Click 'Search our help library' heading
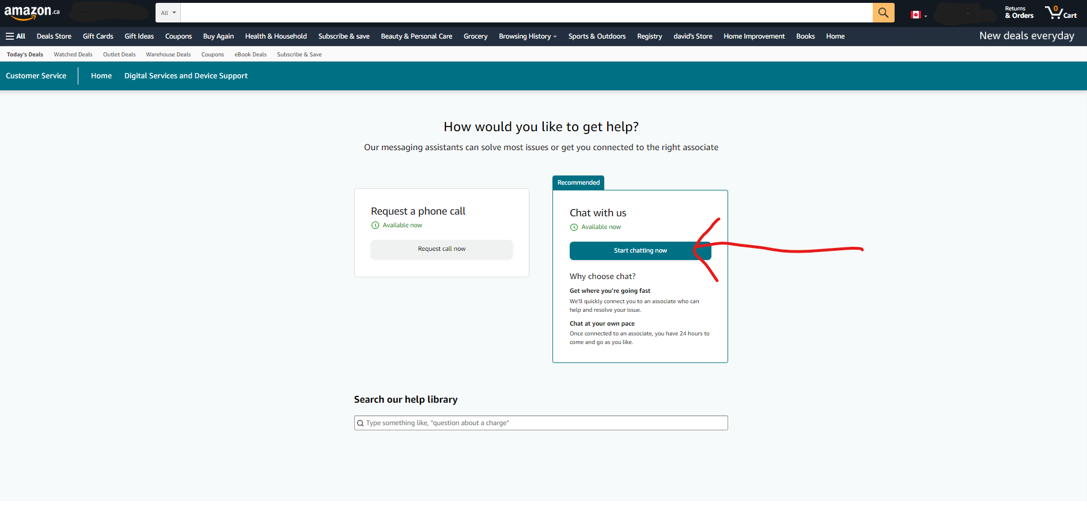The image size is (1087, 508). [406, 399]
